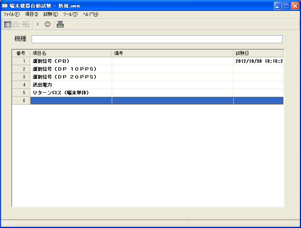Click the print icon in toolbar
The image size is (301, 228).
[x=60, y=24]
